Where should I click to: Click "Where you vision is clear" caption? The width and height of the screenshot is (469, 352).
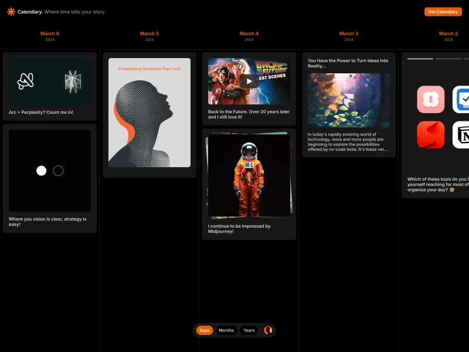point(47,222)
